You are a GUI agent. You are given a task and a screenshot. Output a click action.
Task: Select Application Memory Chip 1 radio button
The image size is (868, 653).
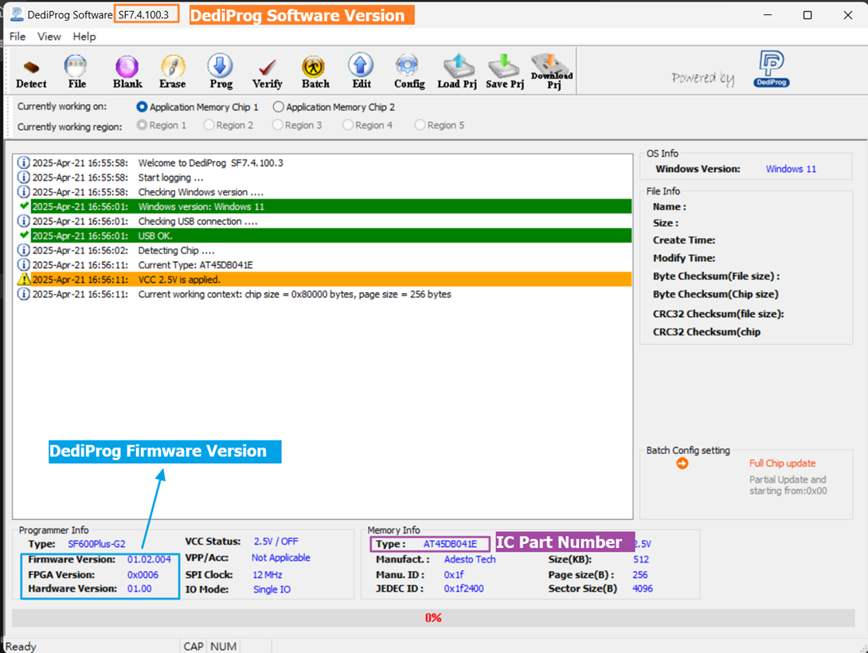point(142,107)
